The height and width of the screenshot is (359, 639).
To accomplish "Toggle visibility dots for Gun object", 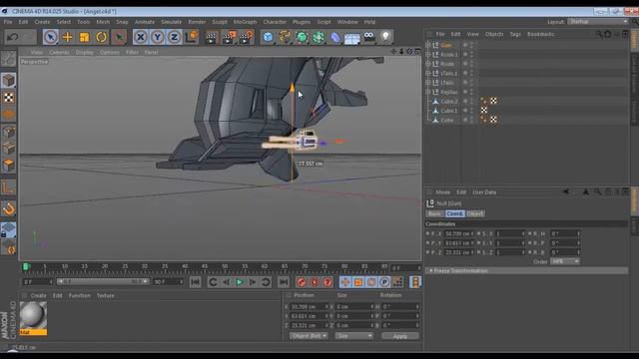I will 472,45.
